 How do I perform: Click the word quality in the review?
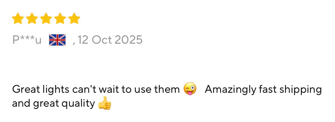point(78,104)
